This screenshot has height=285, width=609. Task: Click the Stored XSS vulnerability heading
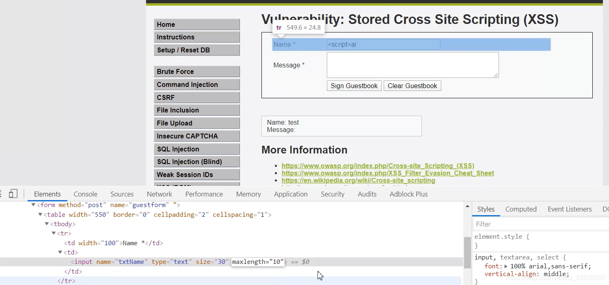(410, 19)
